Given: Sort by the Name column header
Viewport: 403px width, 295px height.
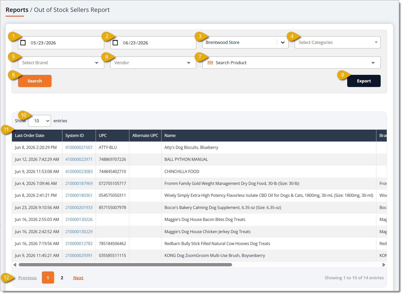Looking at the screenshot, I should pos(269,135).
